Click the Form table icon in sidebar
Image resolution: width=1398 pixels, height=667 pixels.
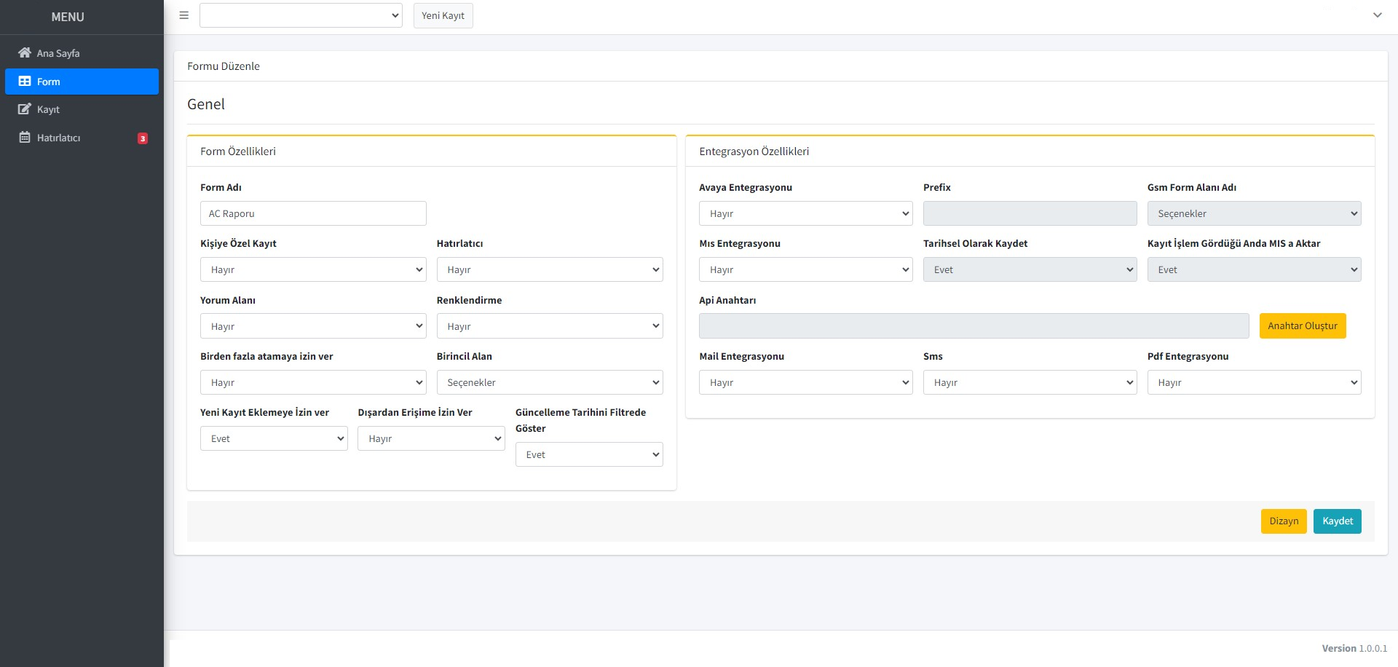(25, 82)
